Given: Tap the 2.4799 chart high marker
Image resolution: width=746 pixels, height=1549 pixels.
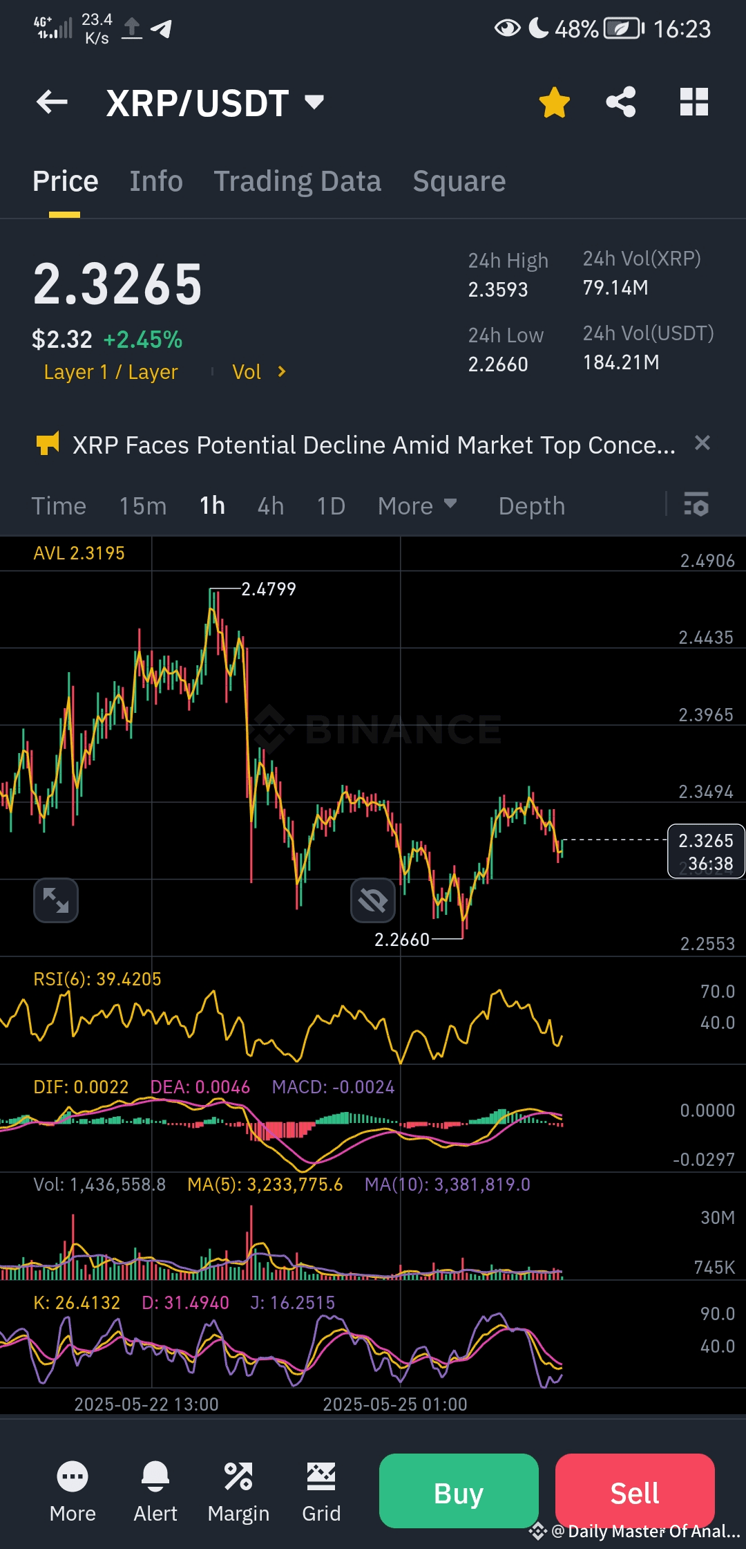Looking at the screenshot, I should point(269,589).
